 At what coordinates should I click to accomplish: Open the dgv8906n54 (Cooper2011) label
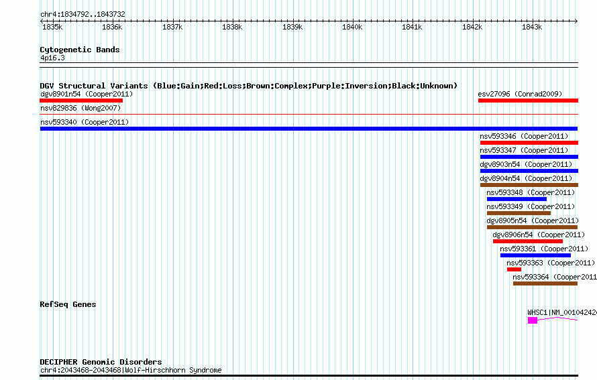tap(539, 235)
